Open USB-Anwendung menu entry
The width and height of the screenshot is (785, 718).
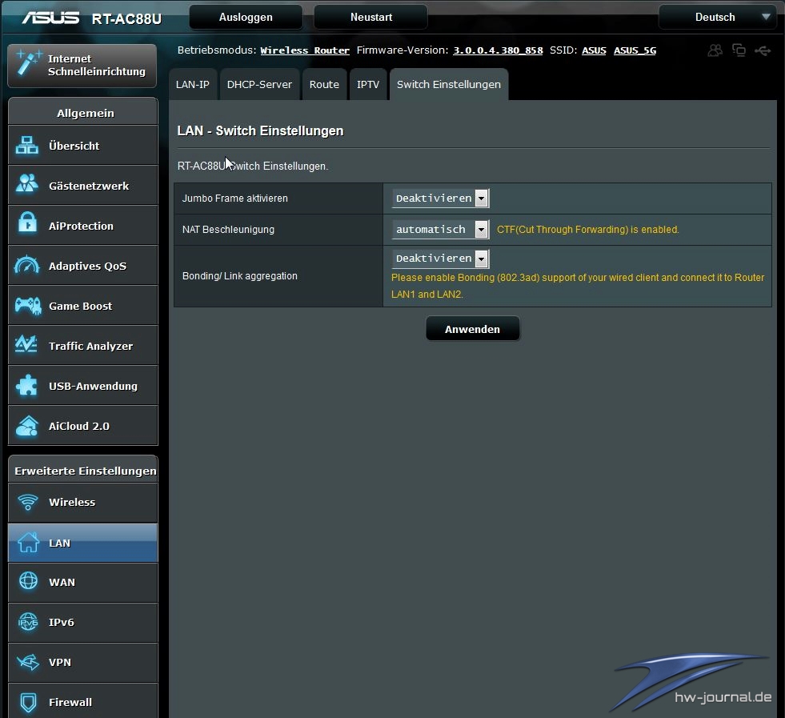coord(83,386)
